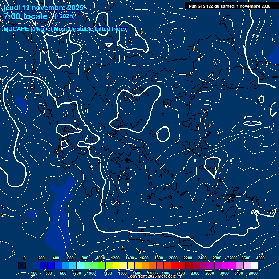Click the legend value '1200'
279x279 pixels.
(x=115, y=258)
